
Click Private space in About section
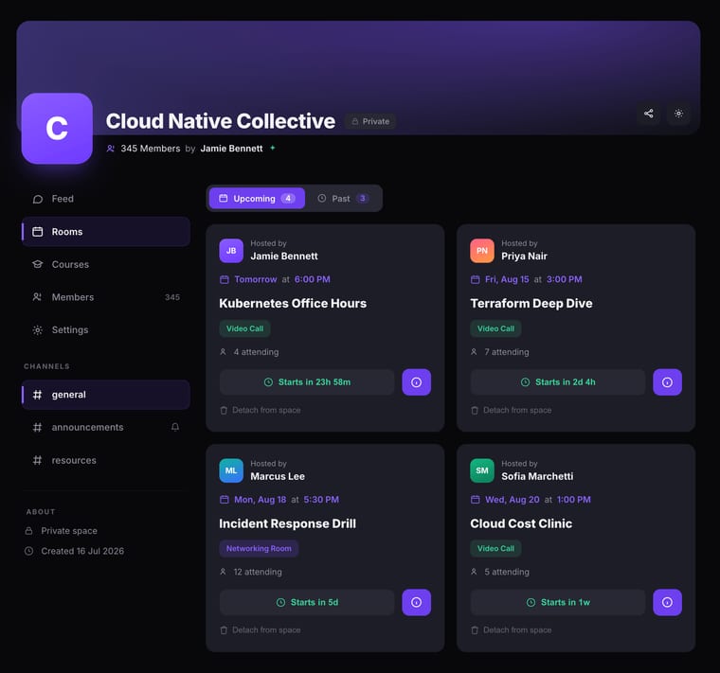point(69,531)
